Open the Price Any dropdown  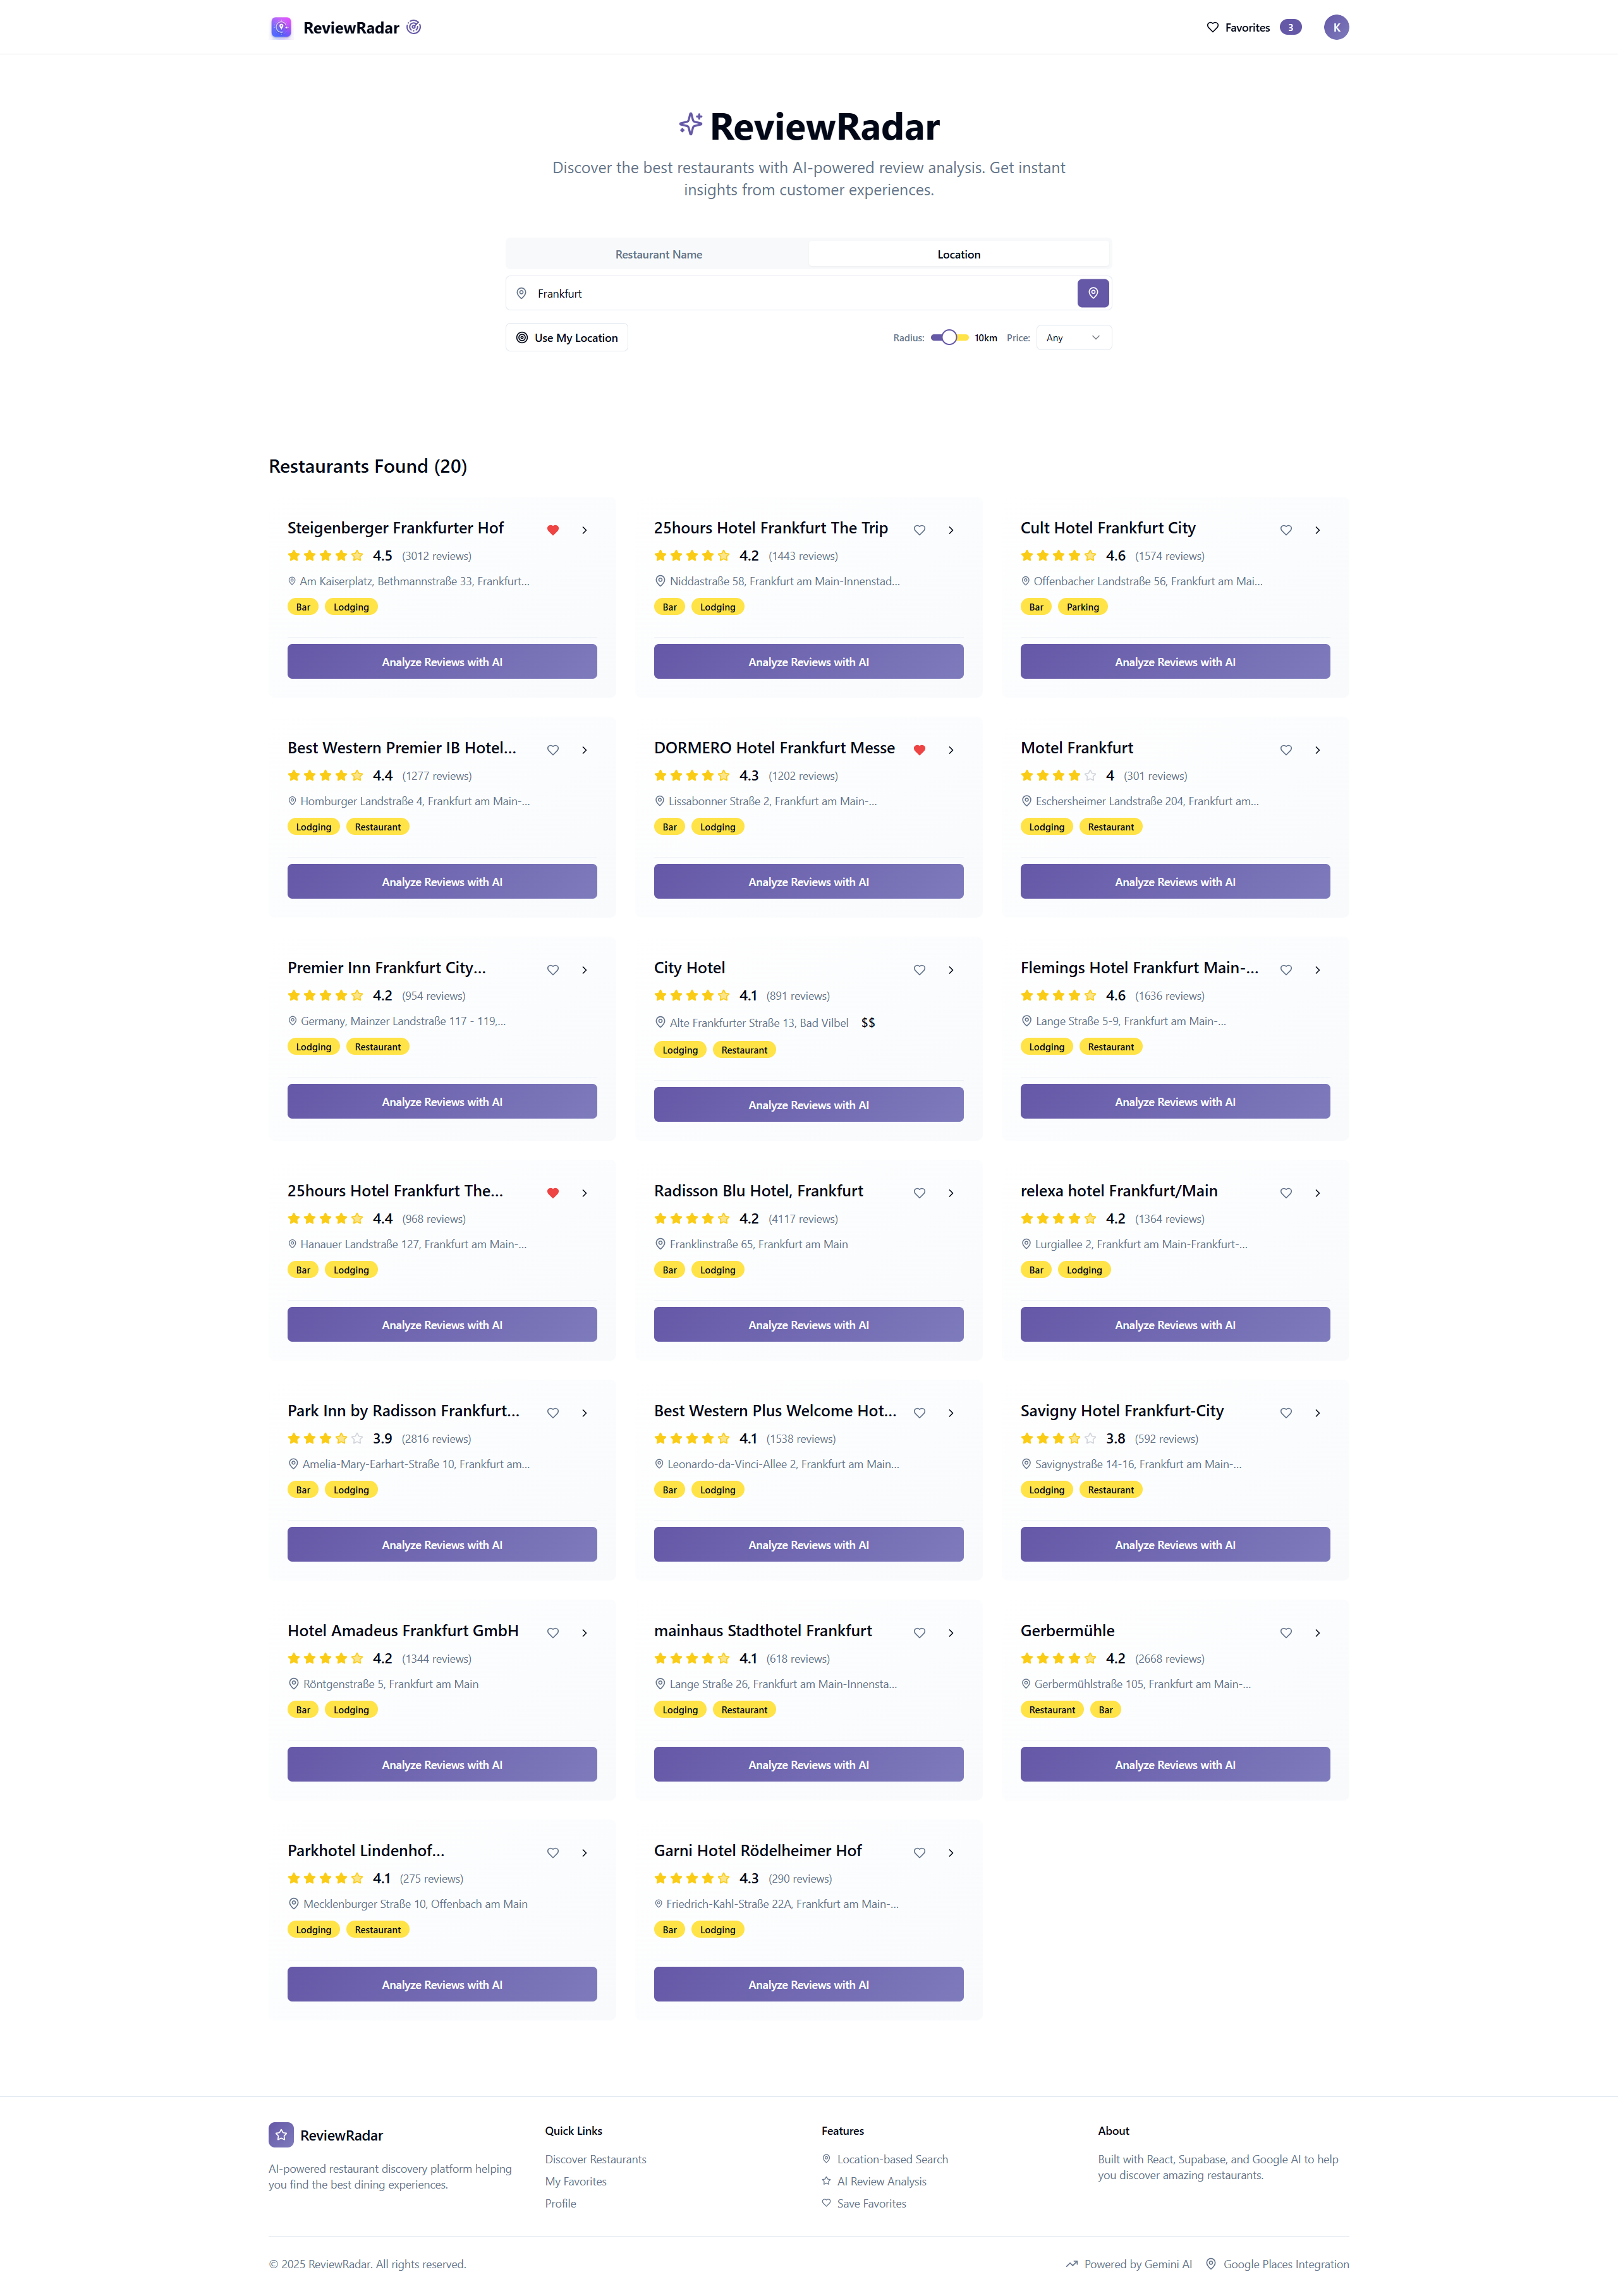1073,338
